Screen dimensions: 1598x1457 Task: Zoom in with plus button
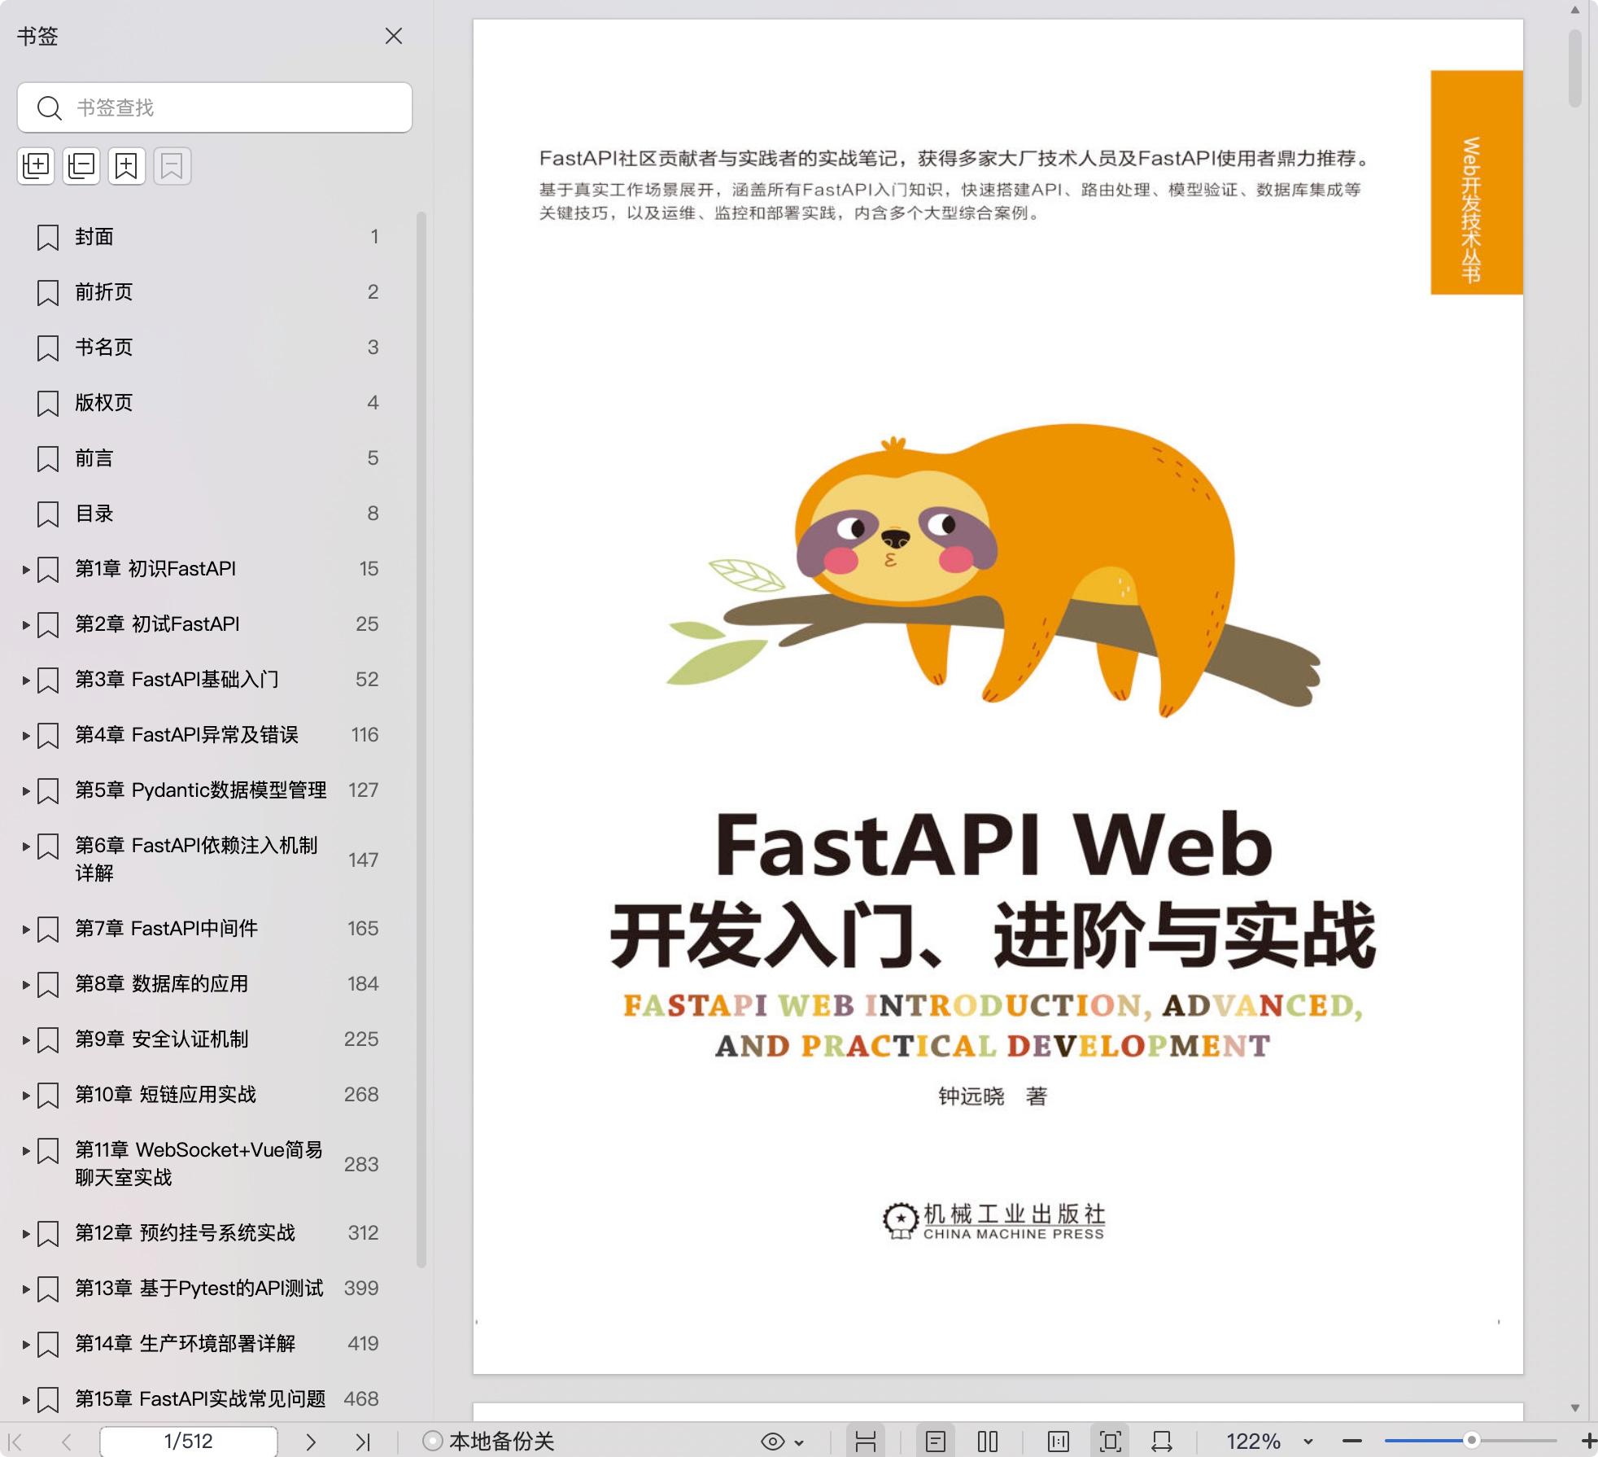pyautogui.click(x=1588, y=1442)
